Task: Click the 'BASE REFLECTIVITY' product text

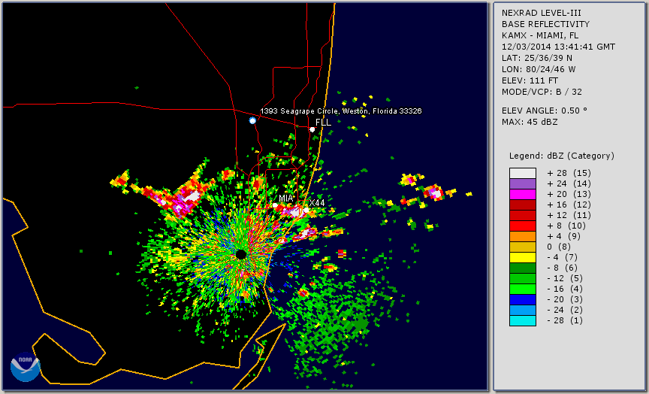Action: pos(545,24)
